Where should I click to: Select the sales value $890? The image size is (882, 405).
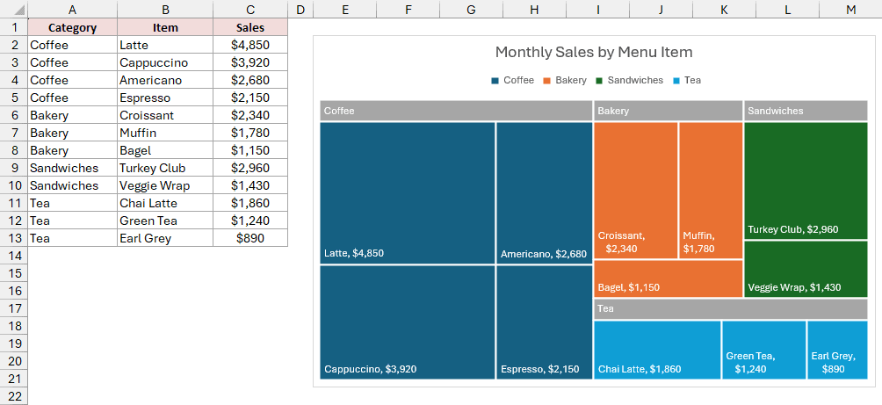click(x=250, y=238)
